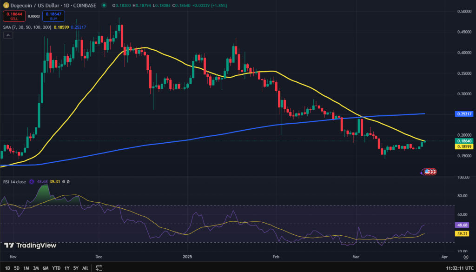Select the 5Y date range
This screenshot has width=476, height=272.
click(76, 268)
